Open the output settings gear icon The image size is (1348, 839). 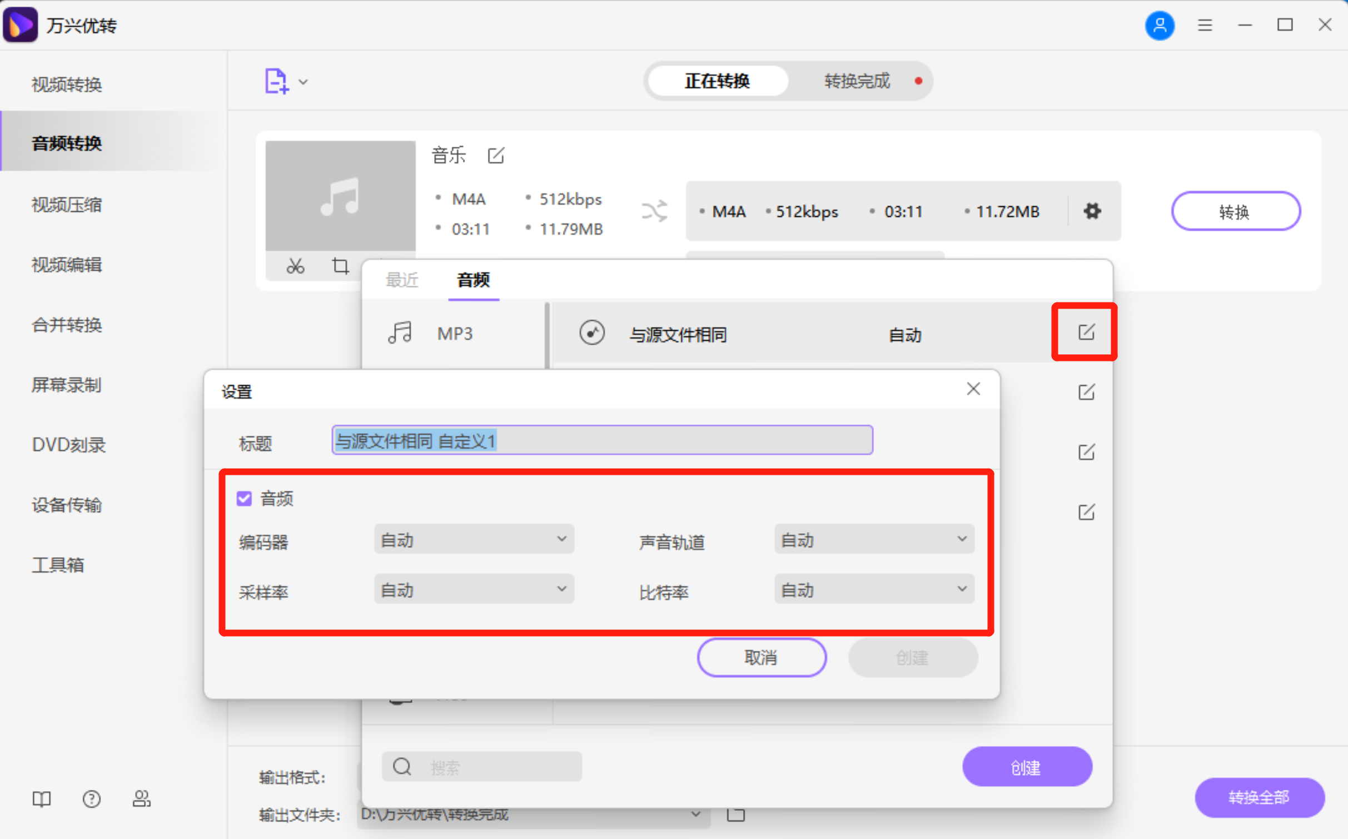click(x=1092, y=211)
